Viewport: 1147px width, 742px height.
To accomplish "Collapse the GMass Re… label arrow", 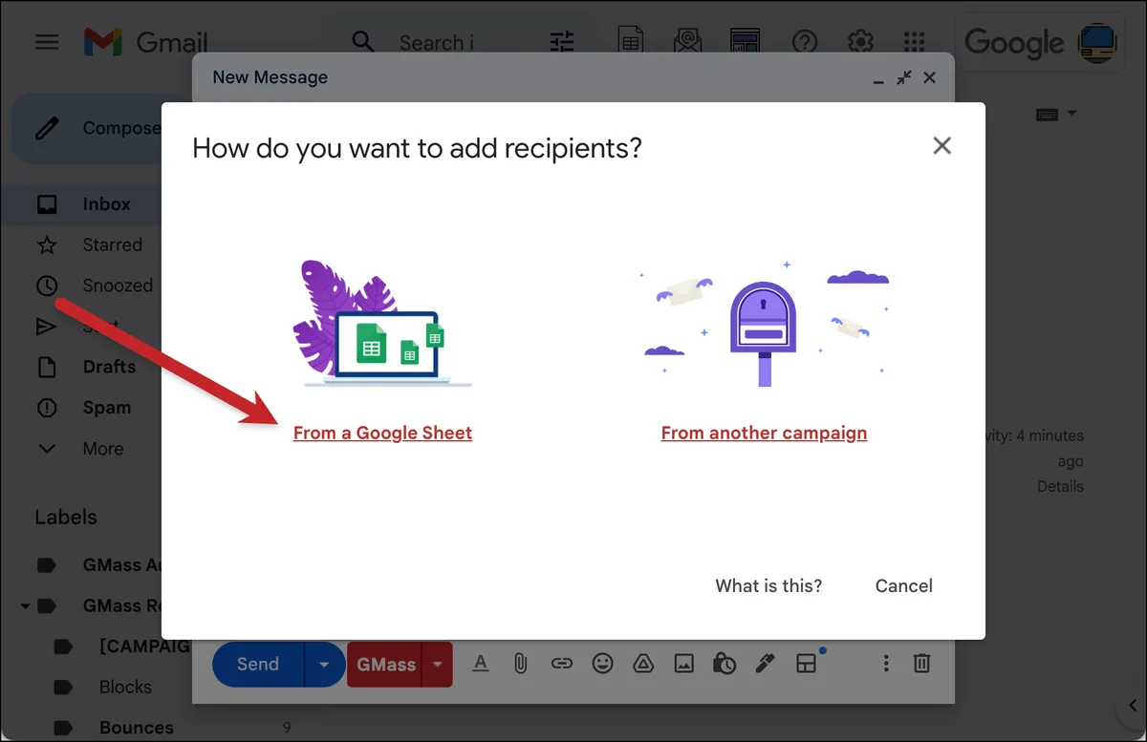I will 25,605.
